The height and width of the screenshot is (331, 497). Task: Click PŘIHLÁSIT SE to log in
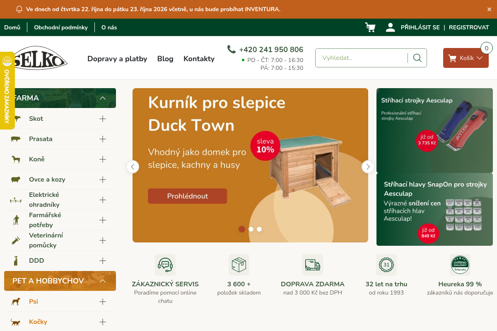tap(420, 27)
